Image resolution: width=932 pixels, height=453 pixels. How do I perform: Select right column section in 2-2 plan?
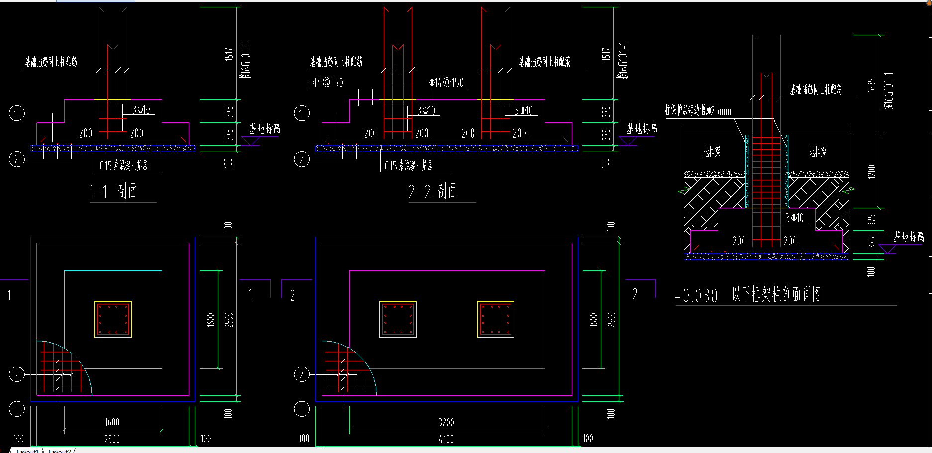(496, 319)
